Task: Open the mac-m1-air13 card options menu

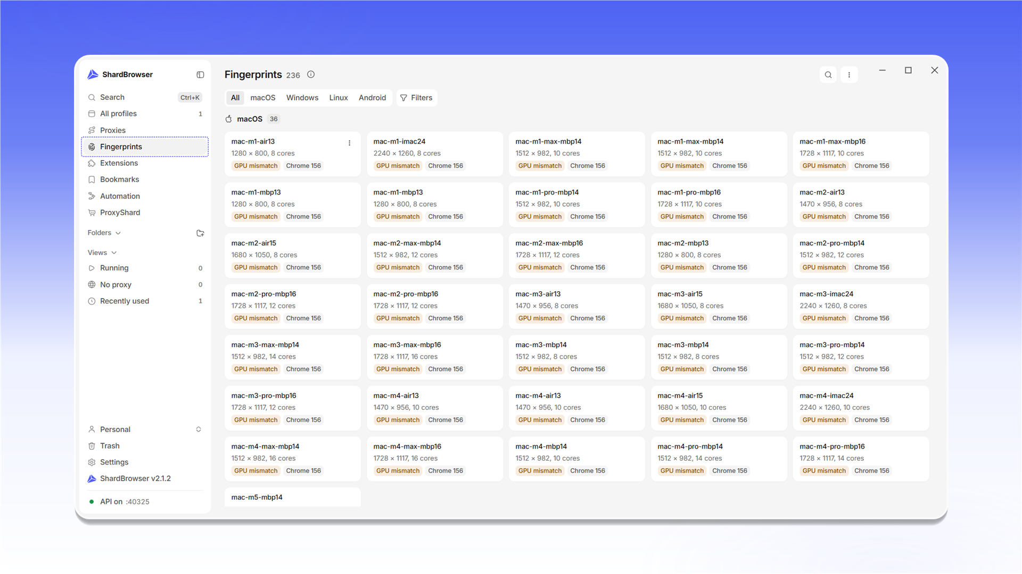Action: point(349,143)
